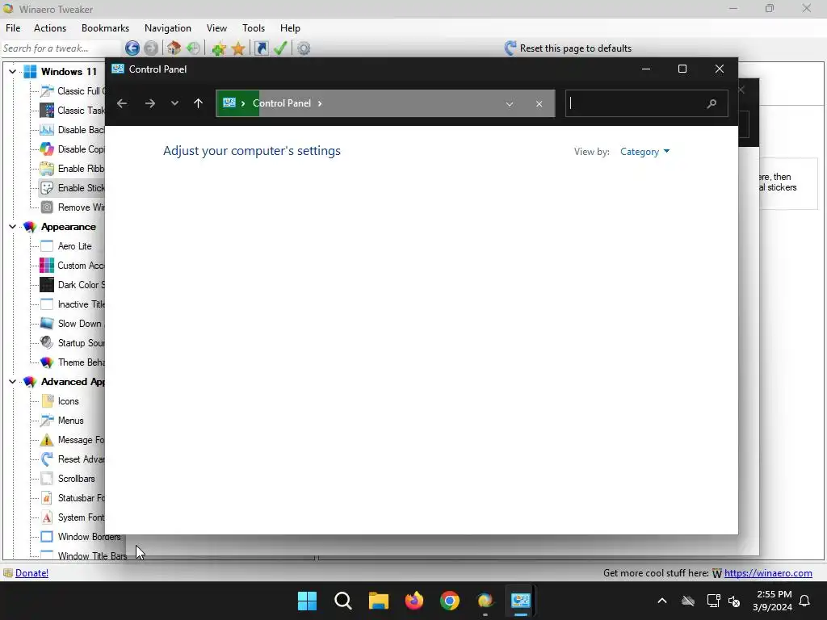Click the recent history icon next to home icon

(x=194, y=48)
